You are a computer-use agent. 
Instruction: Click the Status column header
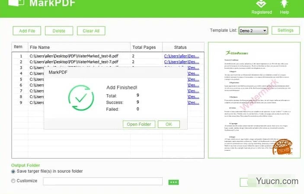click(x=183, y=47)
